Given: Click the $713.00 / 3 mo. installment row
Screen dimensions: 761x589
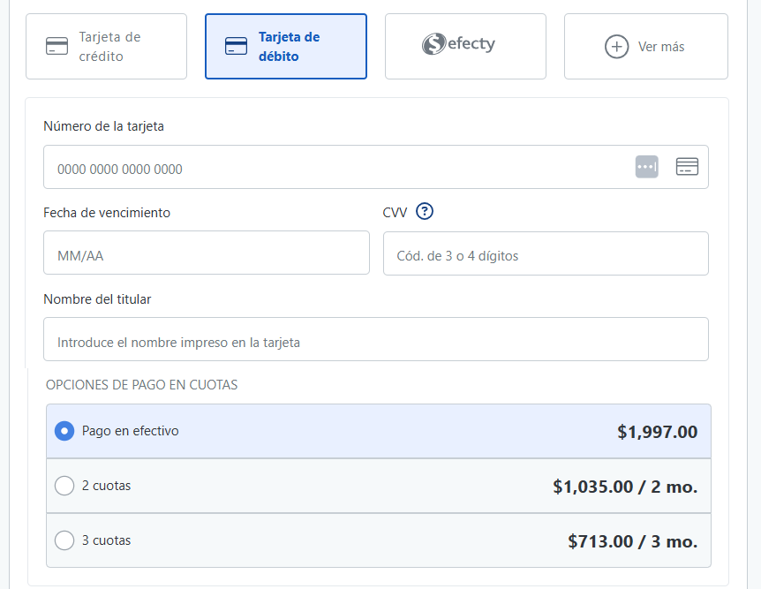Looking at the screenshot, I should (x=379, y=540).
